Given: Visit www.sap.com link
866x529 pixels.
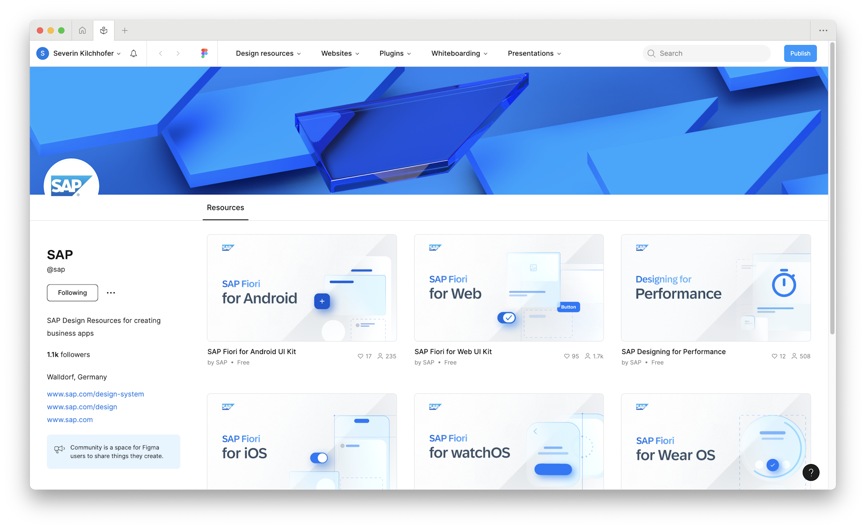Looking at the screenshot, I should 70,419.
